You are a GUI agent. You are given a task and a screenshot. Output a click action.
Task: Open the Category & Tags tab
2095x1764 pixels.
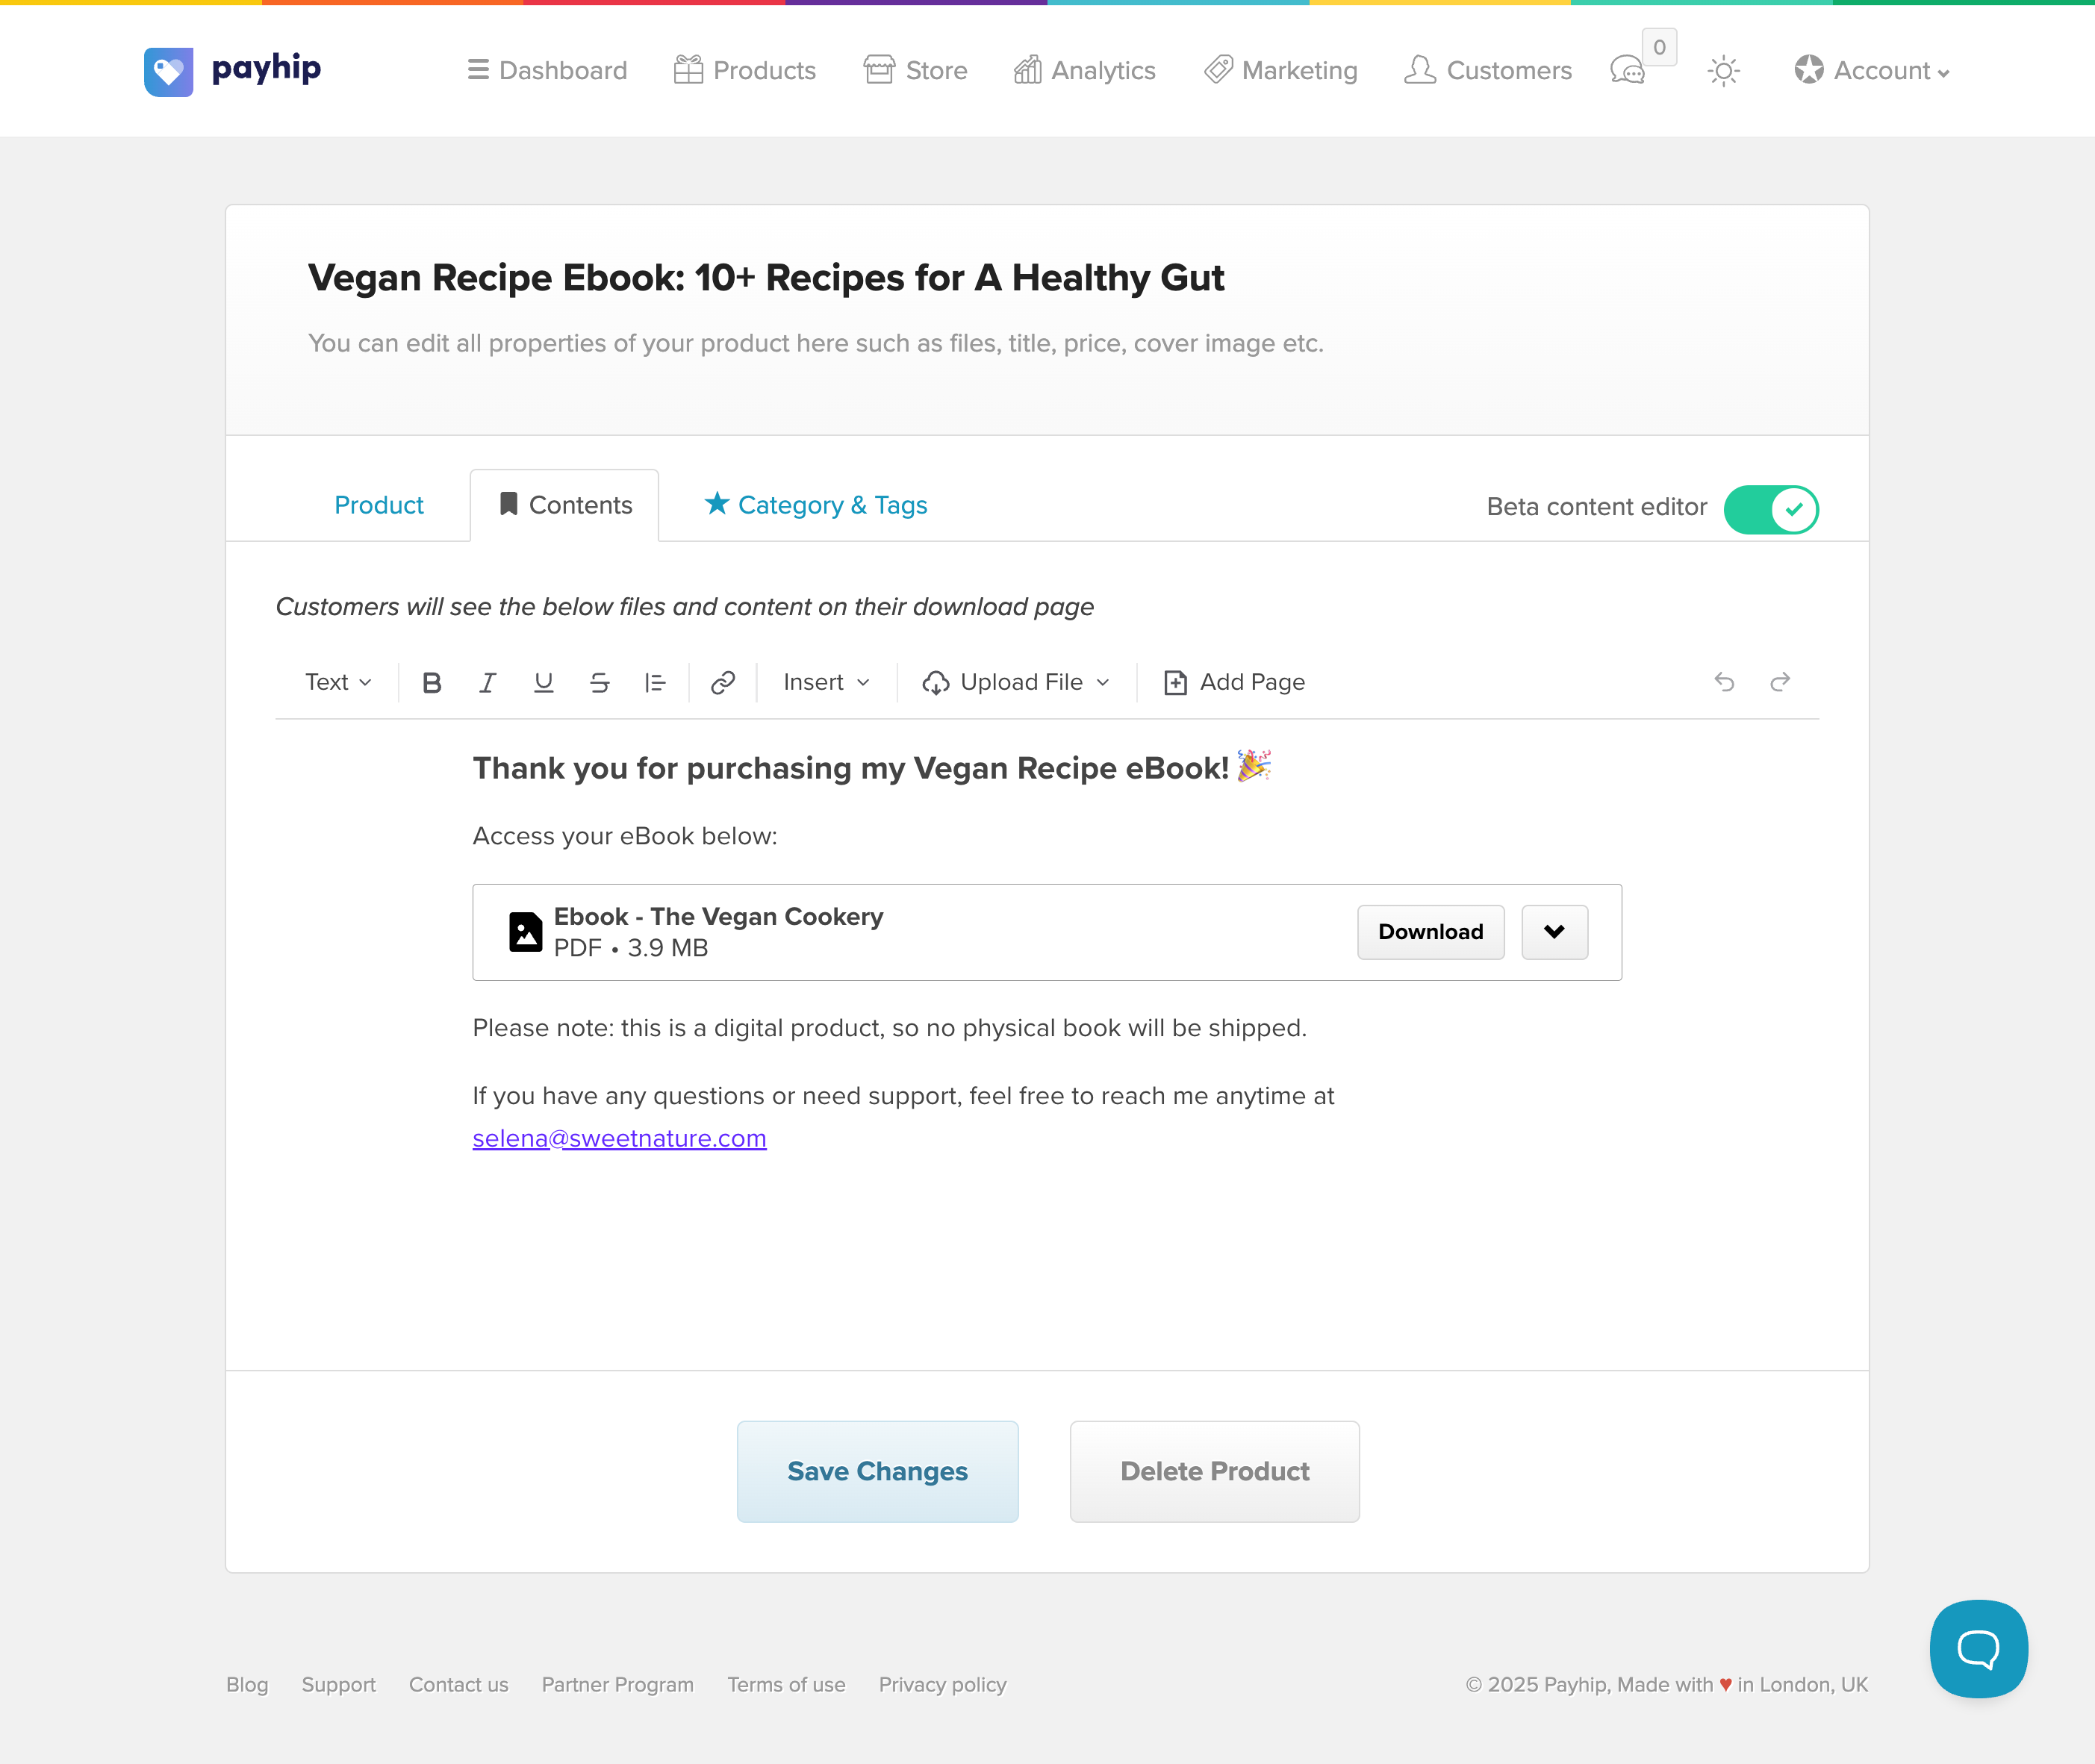click(816, 505)
